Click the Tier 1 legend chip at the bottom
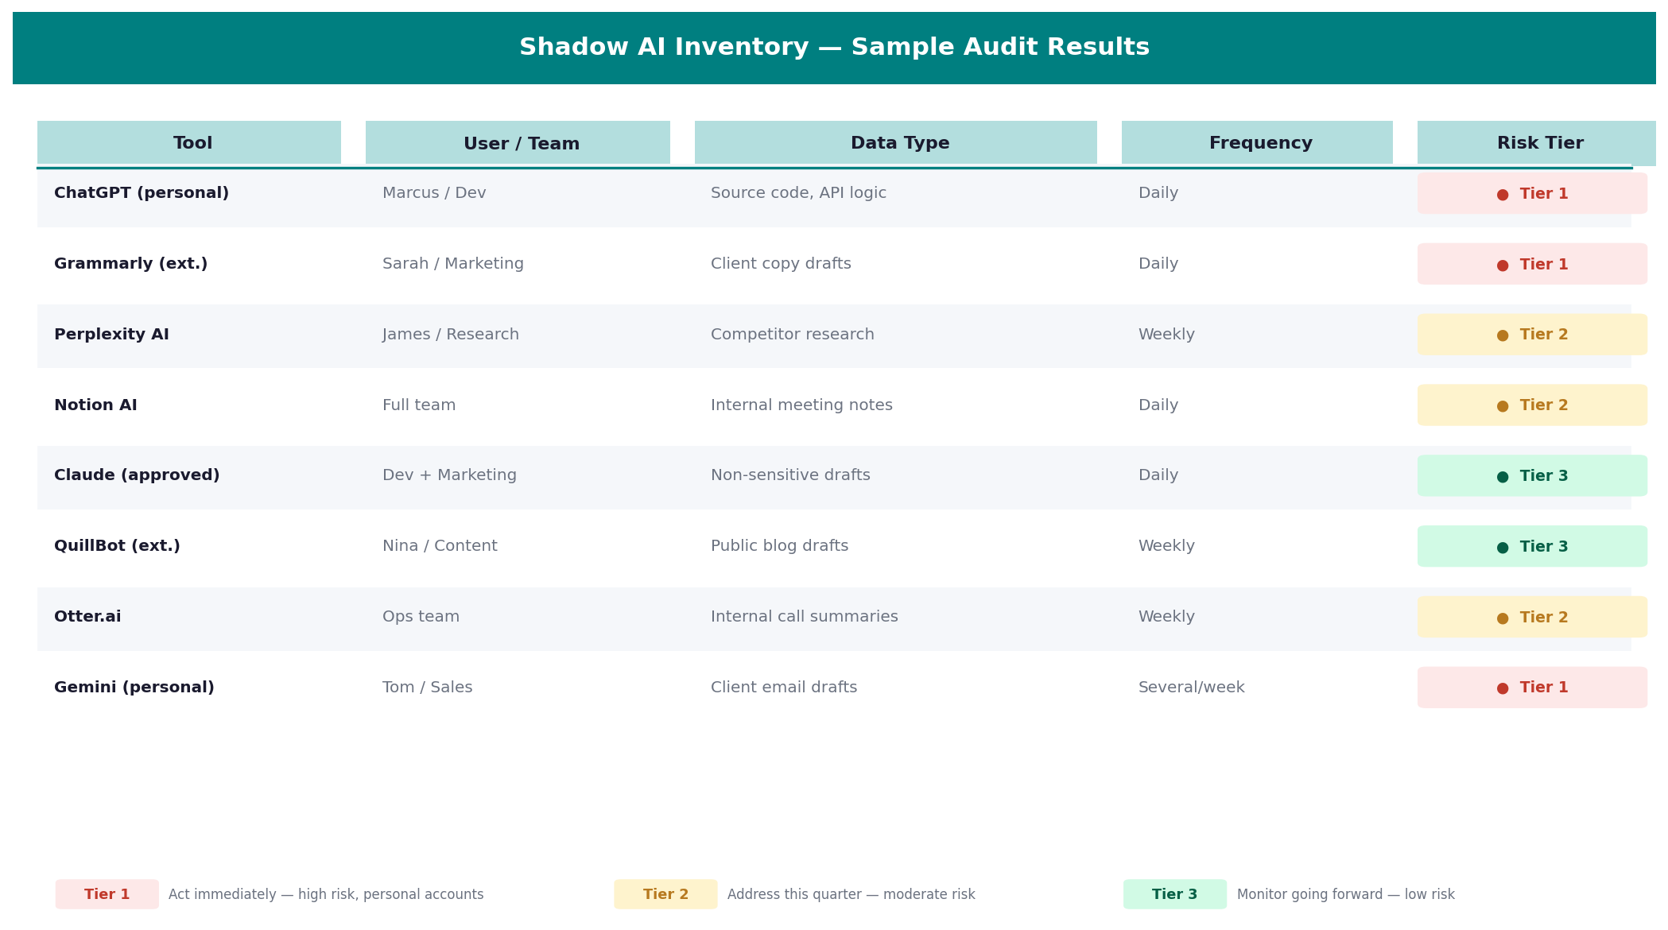The width and height of the screenshot is (1668, 930). click(x=107, y=893)
